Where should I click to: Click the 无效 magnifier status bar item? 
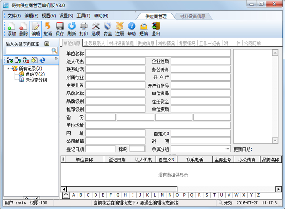point(226,203)
